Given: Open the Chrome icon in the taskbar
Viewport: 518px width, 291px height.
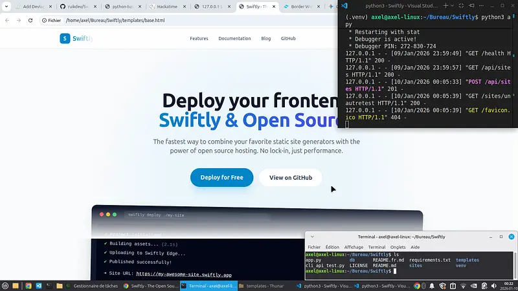Looking at the screenshot, I should click(28, 285).
